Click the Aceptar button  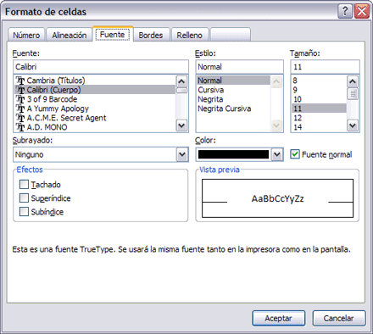(278, 319)
